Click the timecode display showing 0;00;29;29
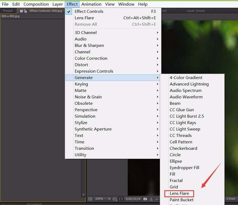 tap(133, 199)
